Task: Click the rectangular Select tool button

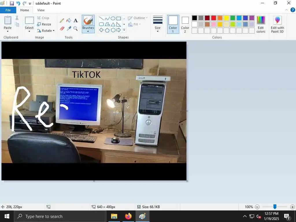Action: click(x=29, y=21)
